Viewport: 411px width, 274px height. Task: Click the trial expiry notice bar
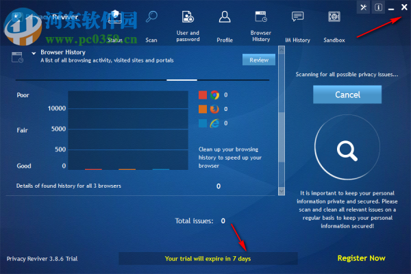(208, 258)
